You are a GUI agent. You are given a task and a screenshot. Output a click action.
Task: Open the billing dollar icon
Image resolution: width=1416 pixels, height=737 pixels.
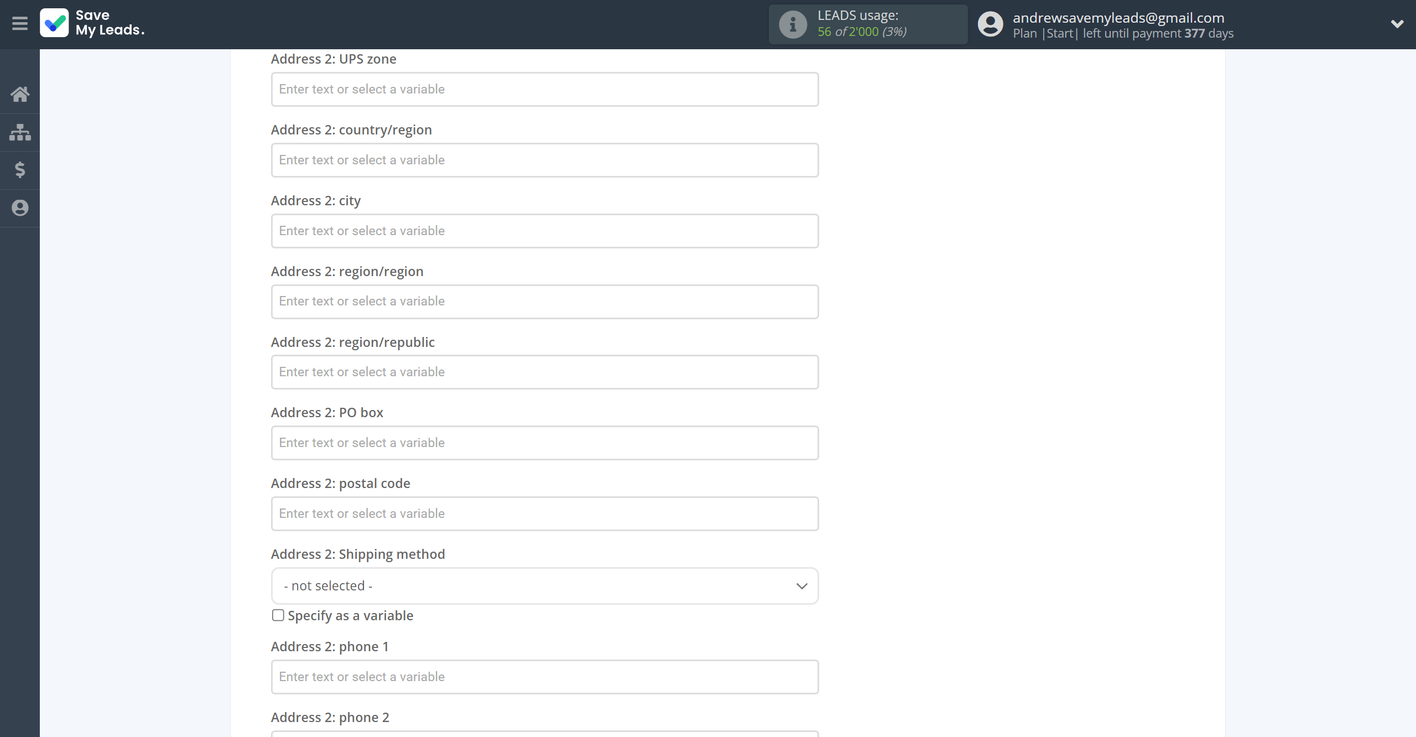[x=20, y=170]
